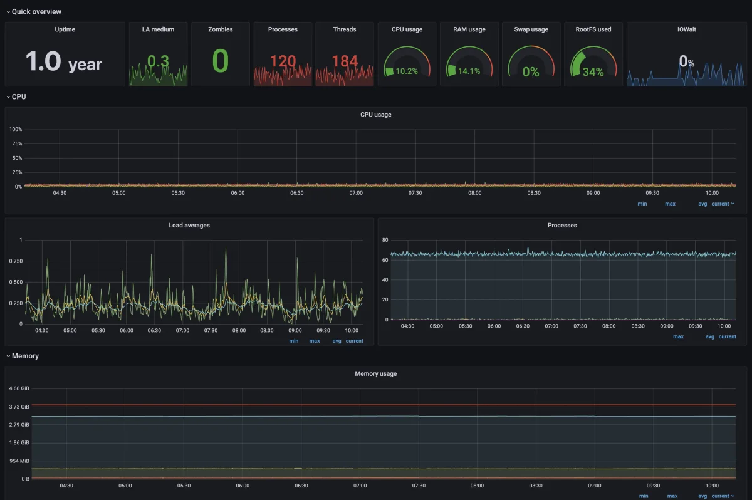This screenshot has height=500, width=752.
Task: Sort Processes graph legend by avg
Action: [709, 336]
